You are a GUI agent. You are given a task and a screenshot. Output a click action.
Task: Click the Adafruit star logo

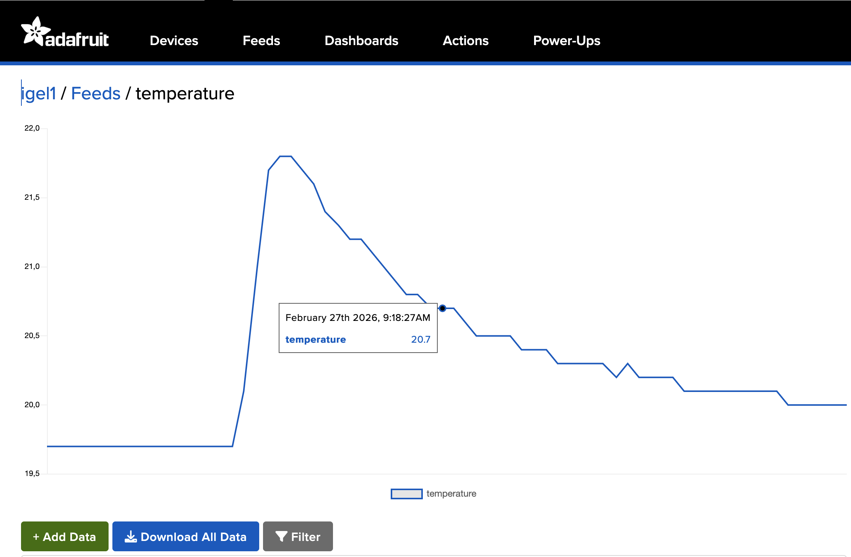pos(35,32)
